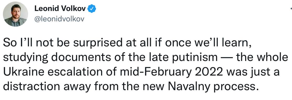Viewport: 292px width, 100px height.
Task: Click the word "documents" in the tweet
Action: [x=76, y=58]
